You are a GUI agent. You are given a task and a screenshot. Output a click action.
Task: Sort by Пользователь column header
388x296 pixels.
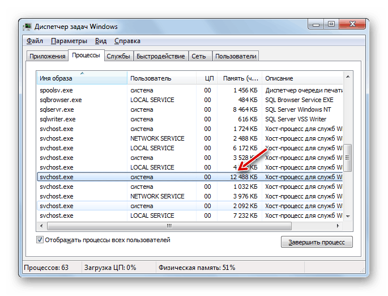(161, 78)
